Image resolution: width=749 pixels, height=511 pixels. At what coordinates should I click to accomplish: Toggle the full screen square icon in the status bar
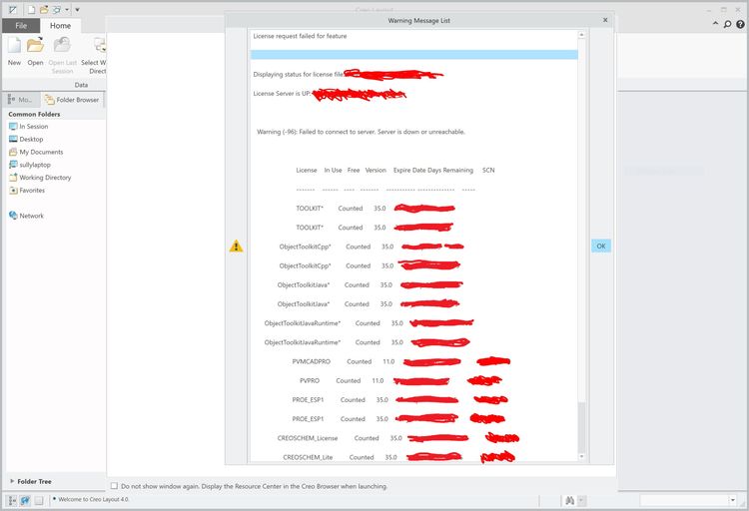39,500
